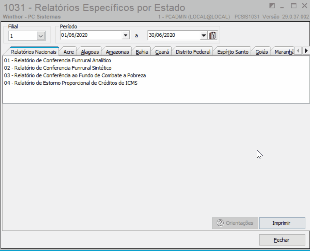Viewport: 310px width, 251px height.
Task: Click the Imprimir button
Action: click(x=282, y=223)
